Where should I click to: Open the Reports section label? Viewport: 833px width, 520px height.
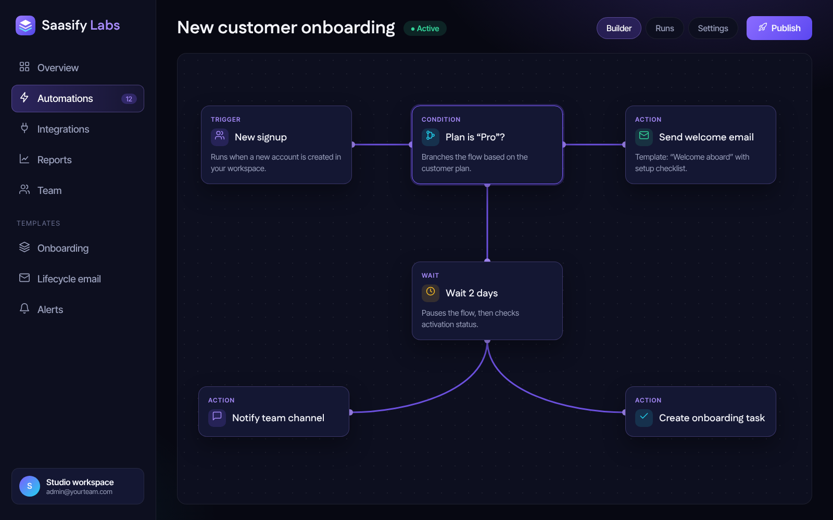[x=55, y=160]
